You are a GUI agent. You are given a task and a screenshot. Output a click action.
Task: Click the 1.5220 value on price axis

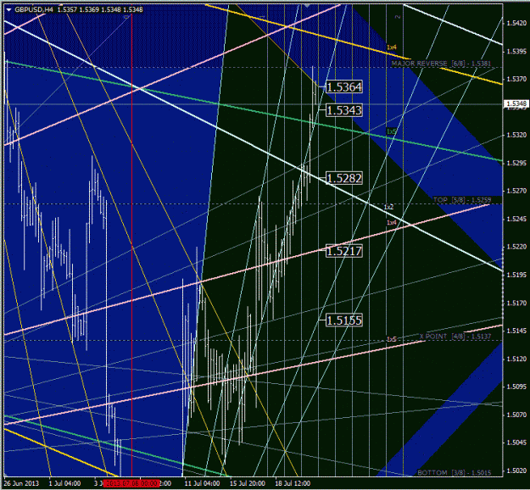516,247
